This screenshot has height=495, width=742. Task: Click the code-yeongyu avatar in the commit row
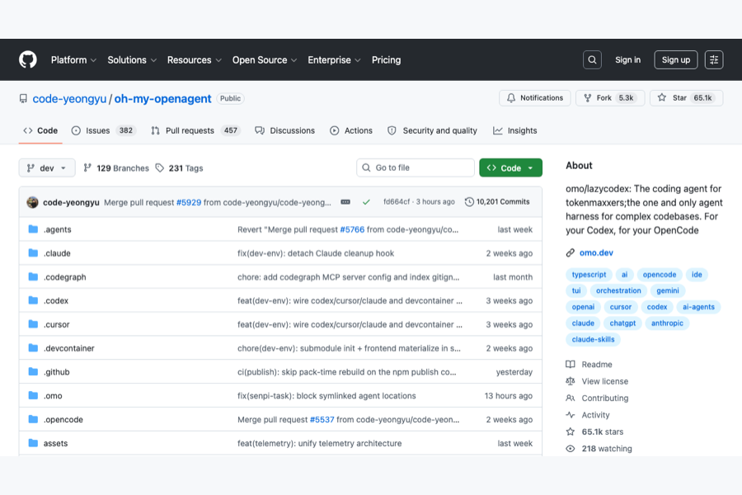[x=33, y=202]
